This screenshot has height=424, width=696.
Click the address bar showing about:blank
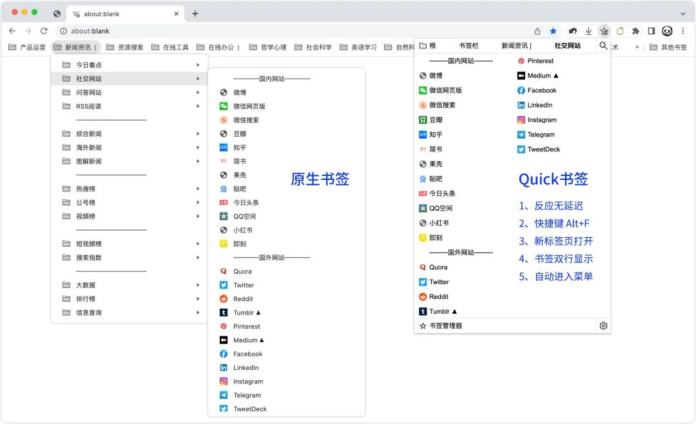tap(293, 31)
